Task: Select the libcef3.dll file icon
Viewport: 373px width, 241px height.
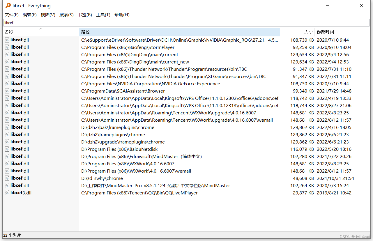Action: pyautogui.click(x=7, y=193)
